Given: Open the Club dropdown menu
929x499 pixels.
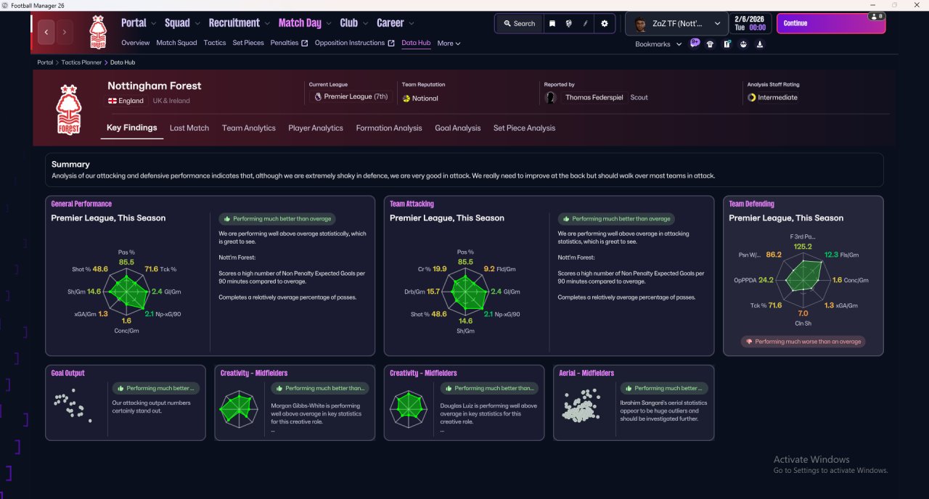Looking at the screenshot, I should pos(353,22).
